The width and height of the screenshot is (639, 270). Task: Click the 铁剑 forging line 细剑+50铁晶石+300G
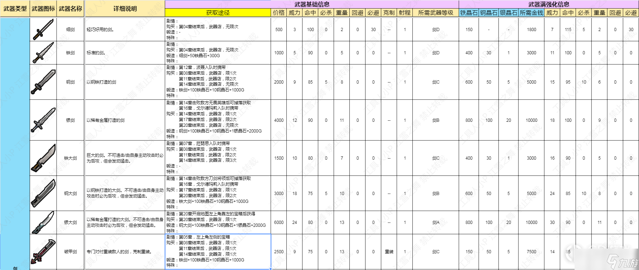[x=199, y=55]
